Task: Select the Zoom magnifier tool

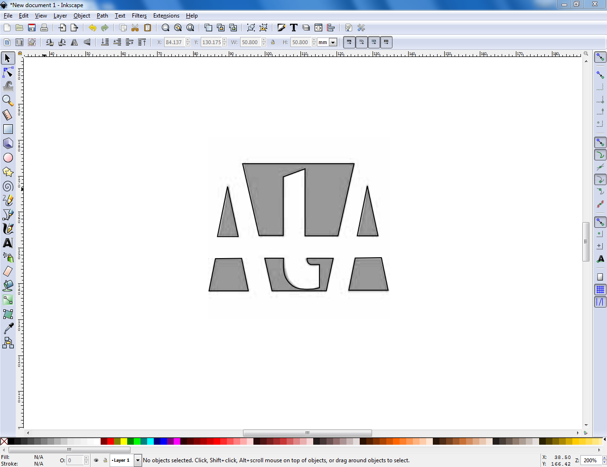Action: [8, 101]
